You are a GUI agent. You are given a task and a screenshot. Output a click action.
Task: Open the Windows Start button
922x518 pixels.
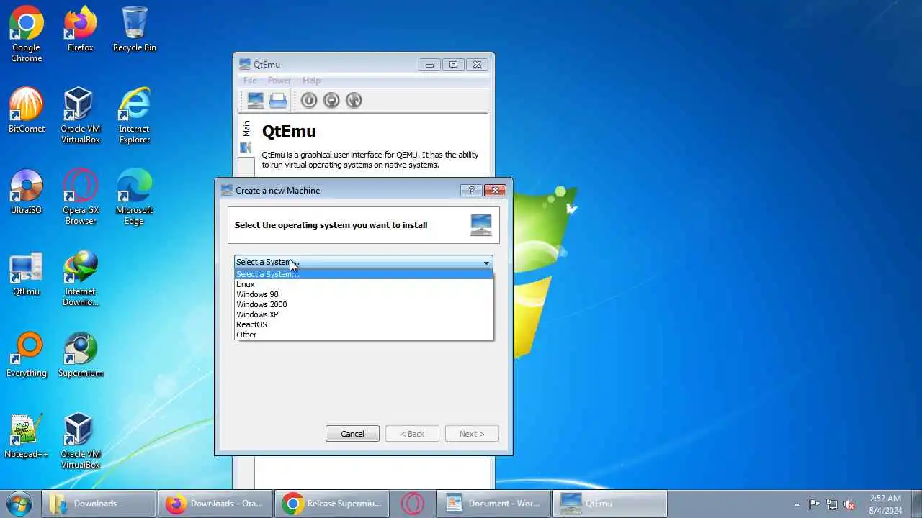pos(19,503)
